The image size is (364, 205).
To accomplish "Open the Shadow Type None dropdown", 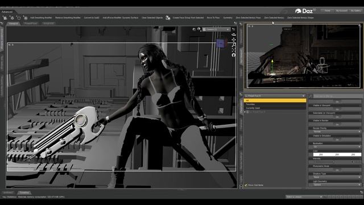I will pos(337,177).
